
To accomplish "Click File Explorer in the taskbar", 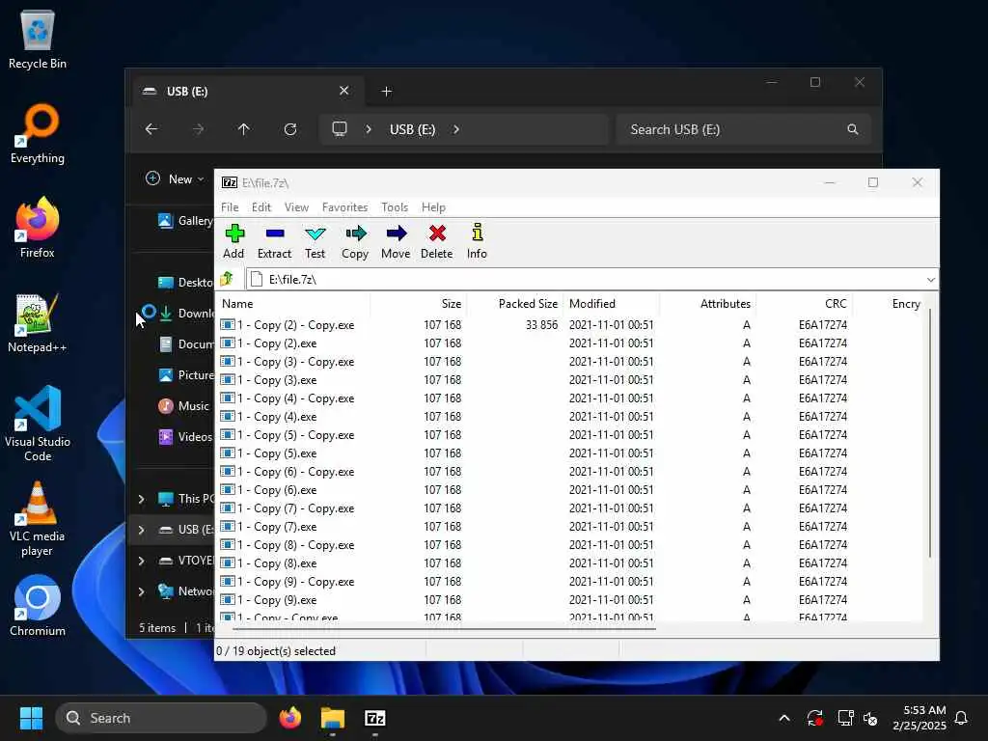I will click(x=333, y=718).
